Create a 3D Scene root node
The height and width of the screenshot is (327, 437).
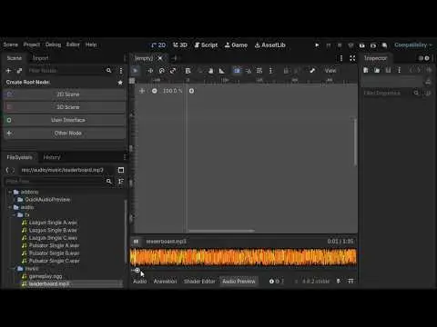pos(65,107)
